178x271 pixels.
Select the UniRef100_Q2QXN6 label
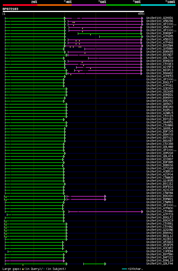(160, 230)
